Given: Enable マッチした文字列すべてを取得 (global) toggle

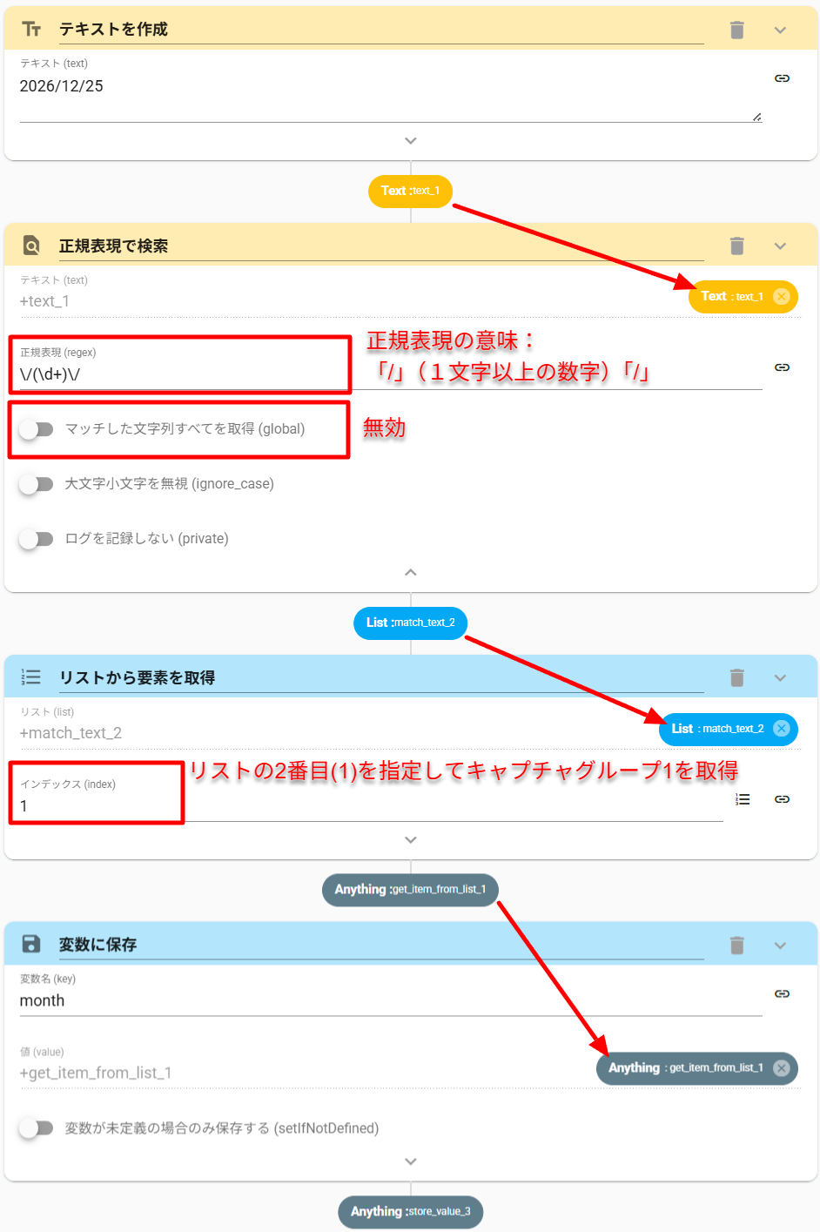Looking at the screenshot, I should coord(37,429).
